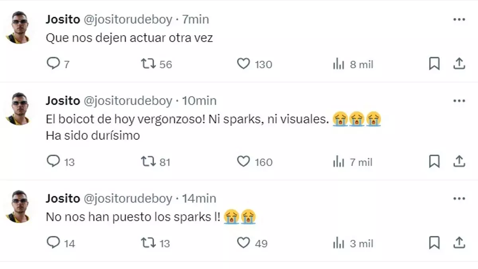Viewport: 478px width, 269px height.
Task: Like the tweet with 130 likes
Action: (x=243, y=64)
